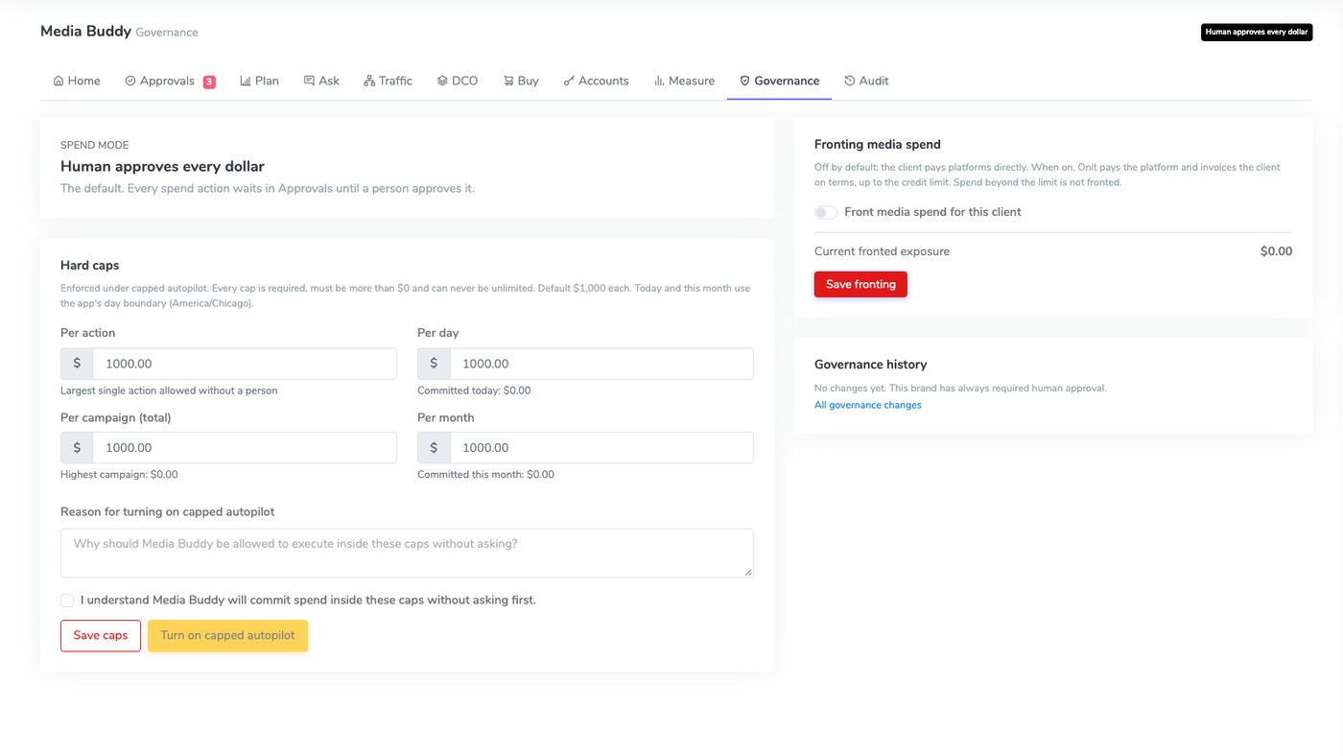Click the Save fronting button

coord(860,284)
